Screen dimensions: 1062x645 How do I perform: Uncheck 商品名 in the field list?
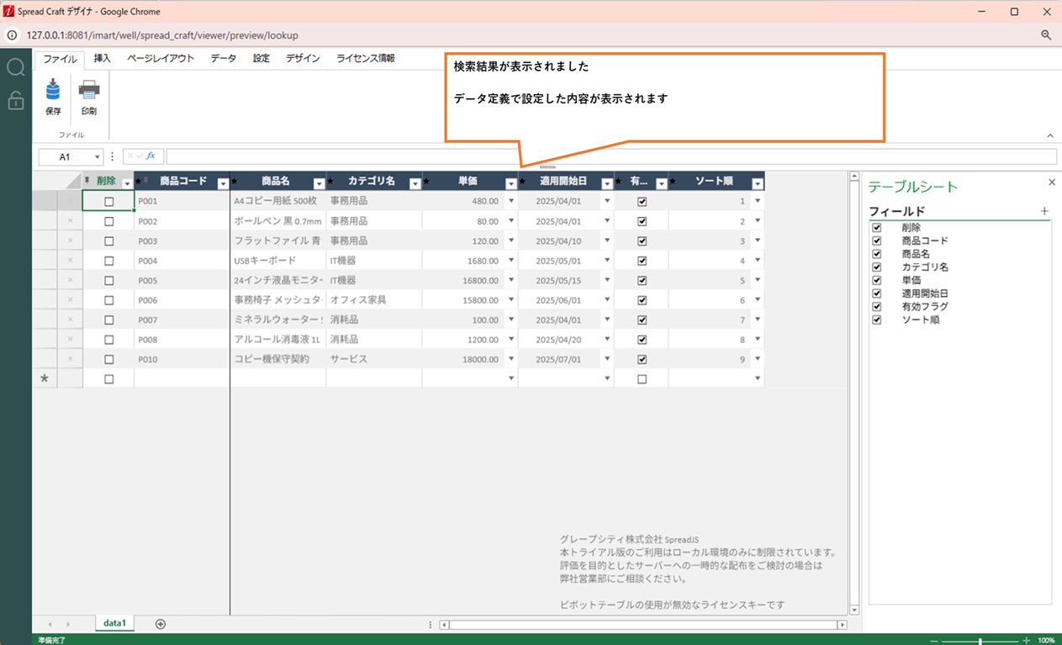point(877,254)
